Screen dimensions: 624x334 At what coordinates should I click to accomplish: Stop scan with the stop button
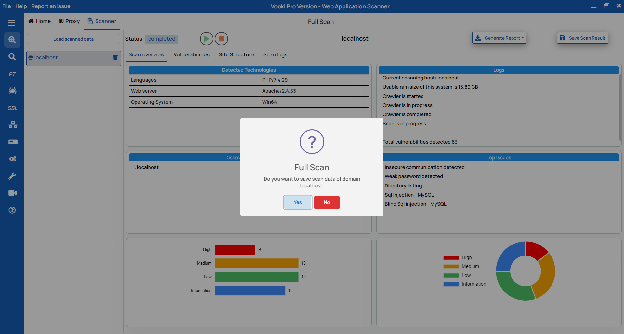coord(221,39)
